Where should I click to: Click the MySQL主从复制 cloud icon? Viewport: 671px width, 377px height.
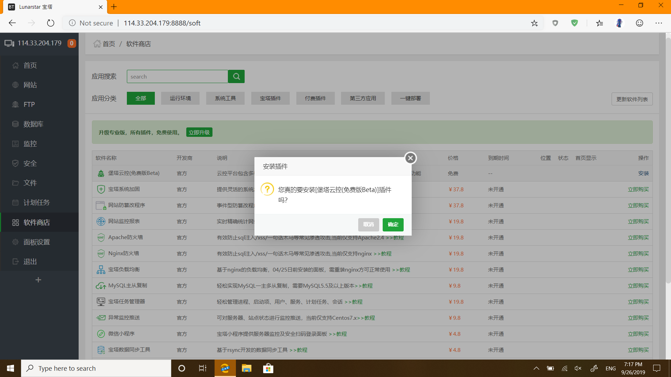101,286
